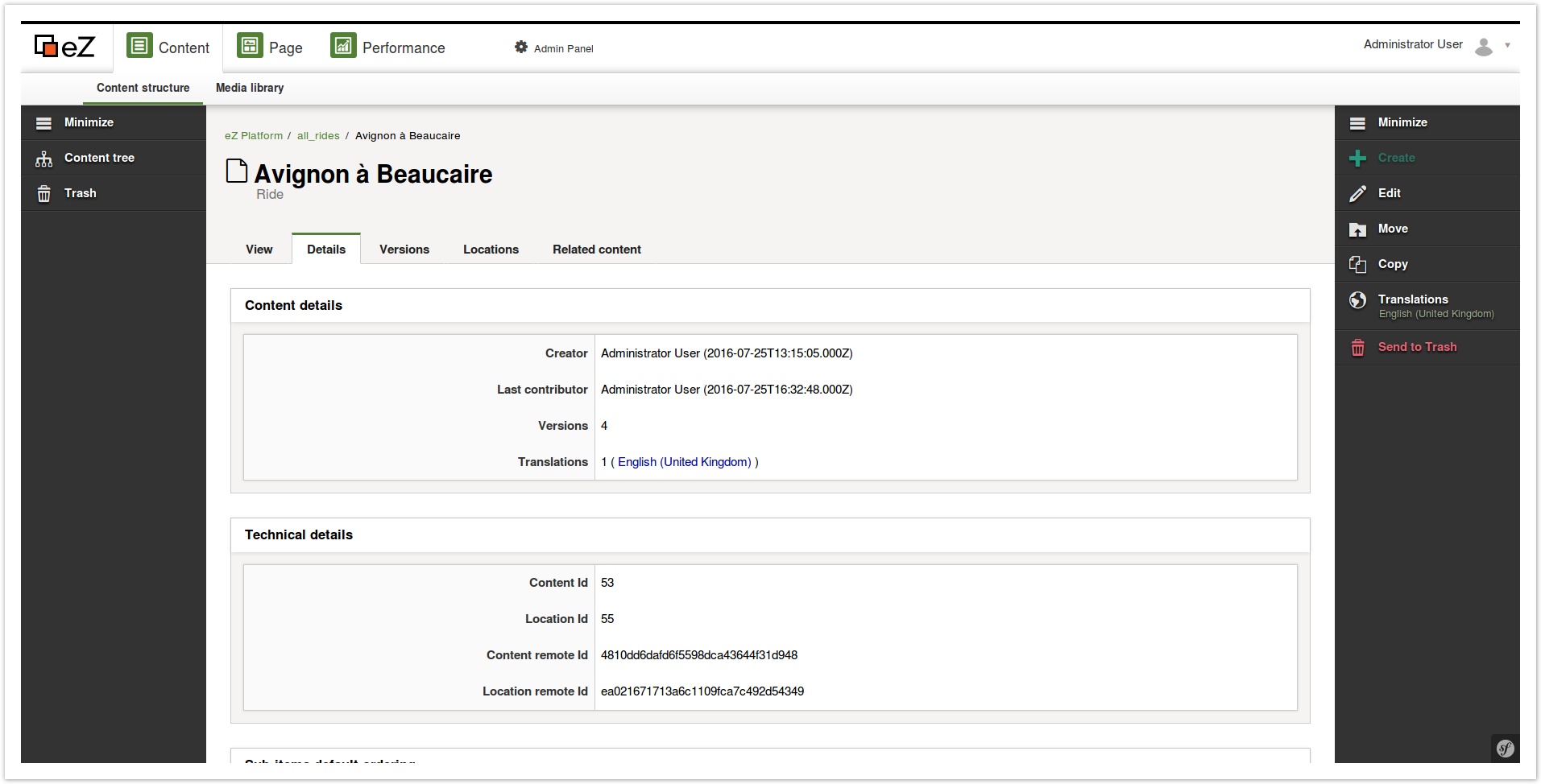Open the Content tree sidebar icon
1541x784 pixels.
44,159
